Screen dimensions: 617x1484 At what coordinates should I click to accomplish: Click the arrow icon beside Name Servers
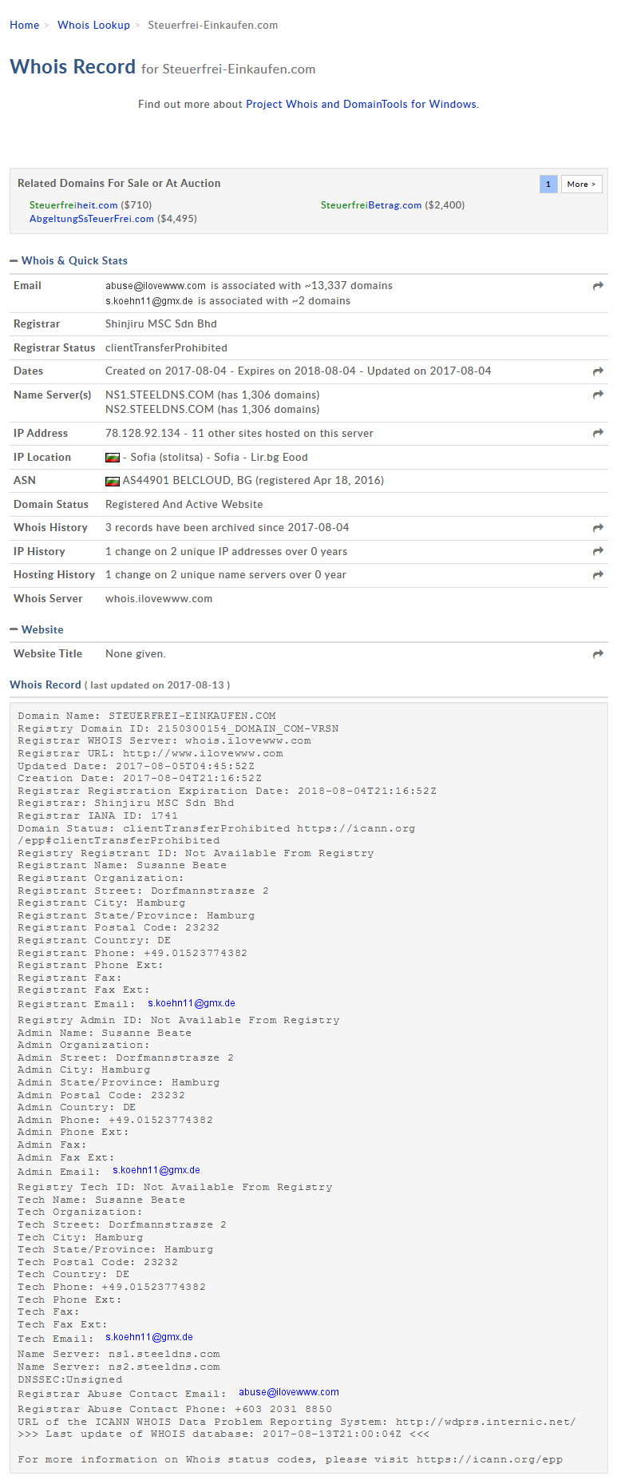598,395
